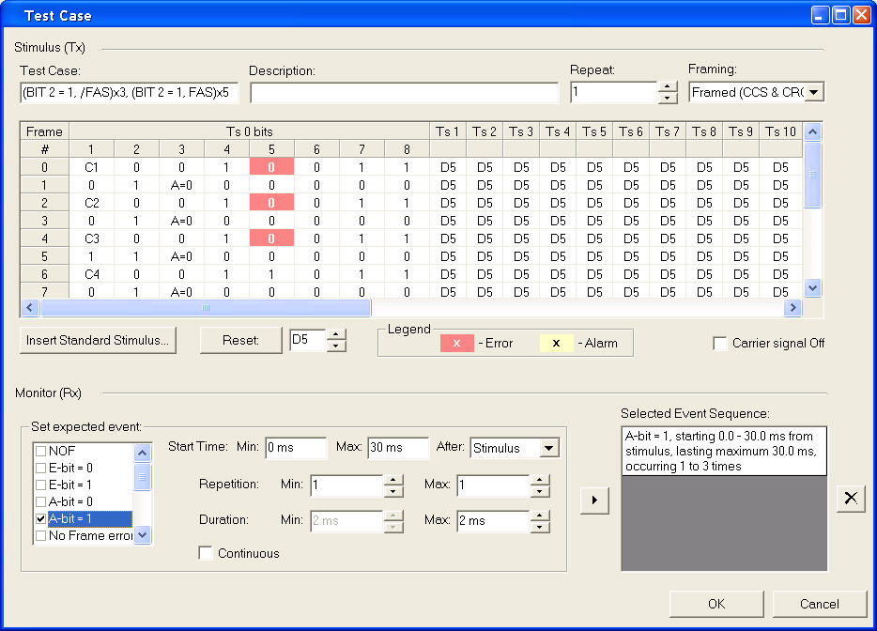This screenshot has height=631, width=877.
Task: Open the After Stimulus dropdown
Action: pyautogui.click(x=549, y=448)
